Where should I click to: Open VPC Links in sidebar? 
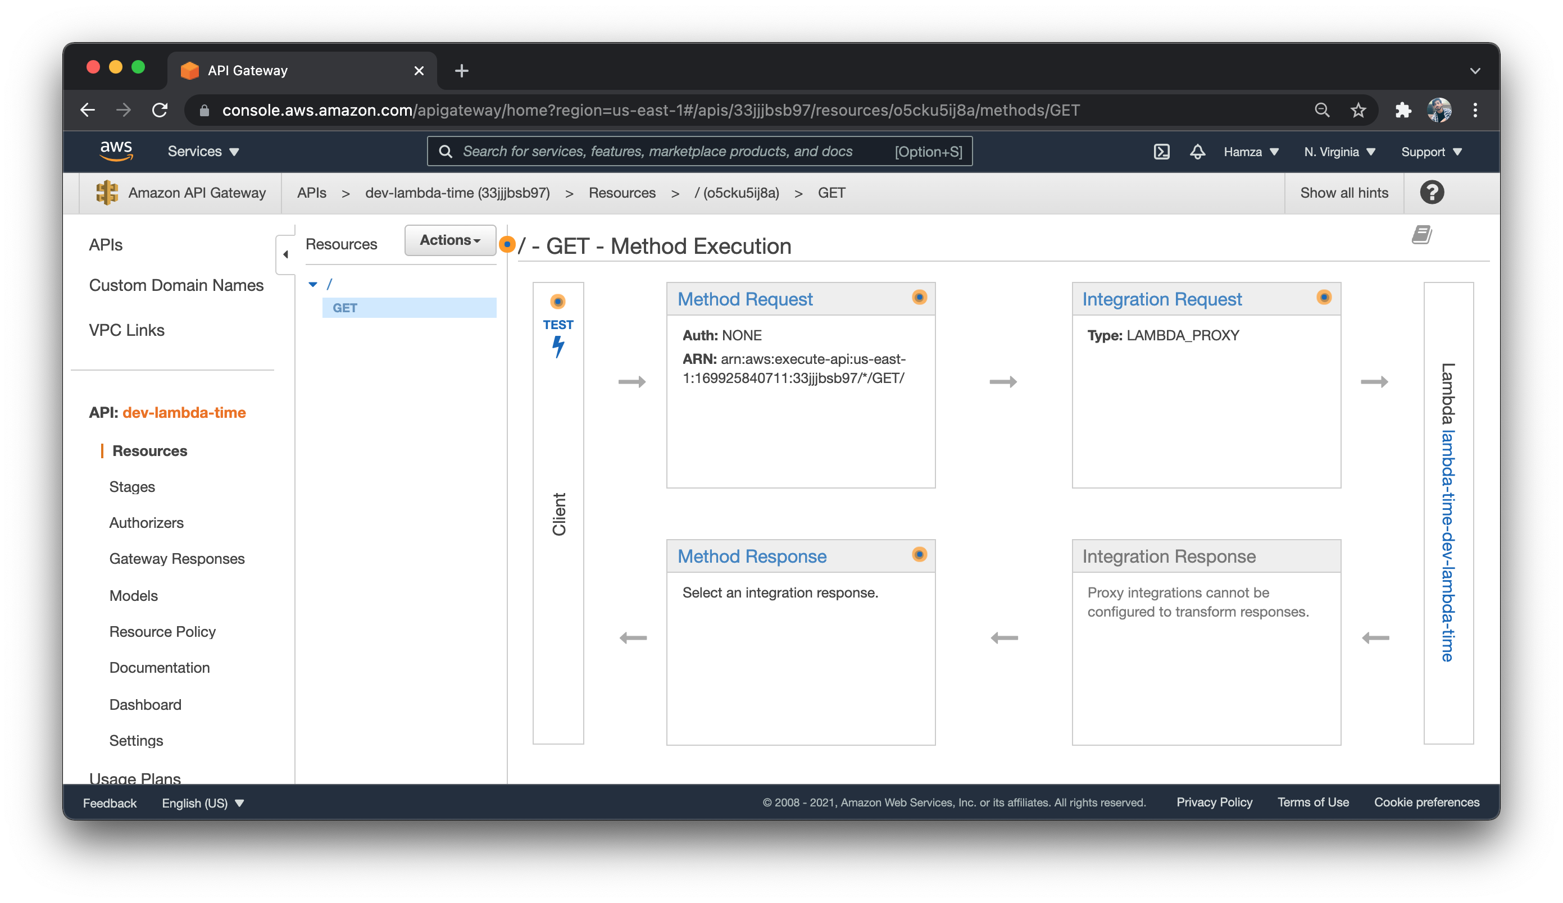(126, 330)
